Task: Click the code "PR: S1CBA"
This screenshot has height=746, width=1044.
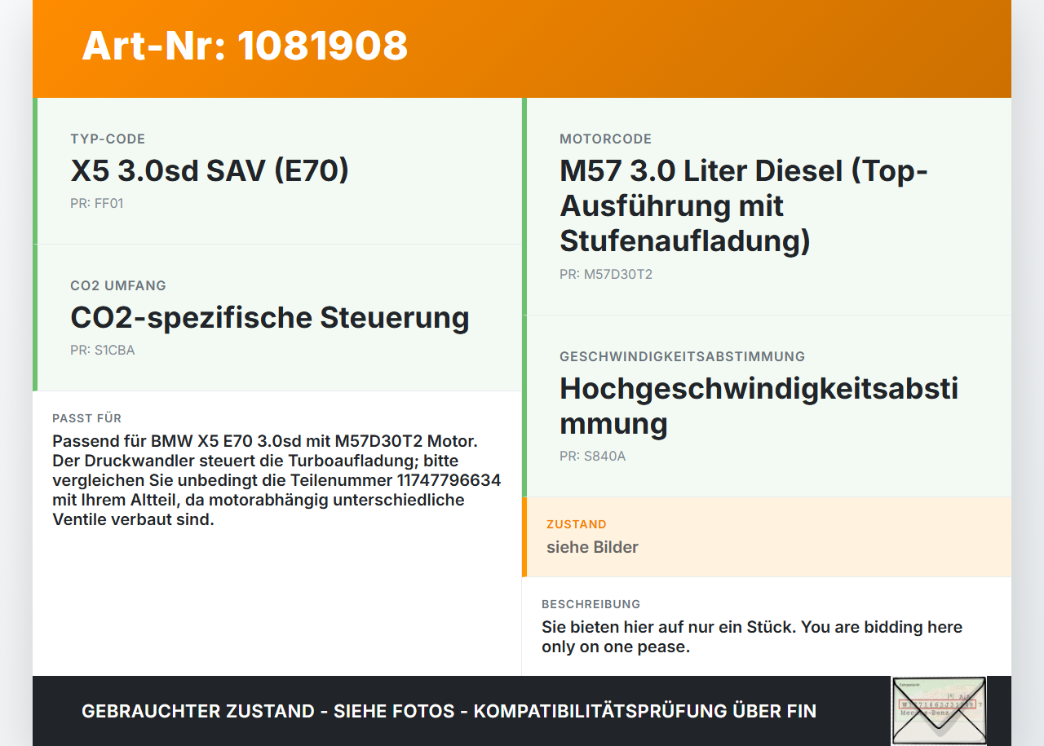Action: [102, 351]
